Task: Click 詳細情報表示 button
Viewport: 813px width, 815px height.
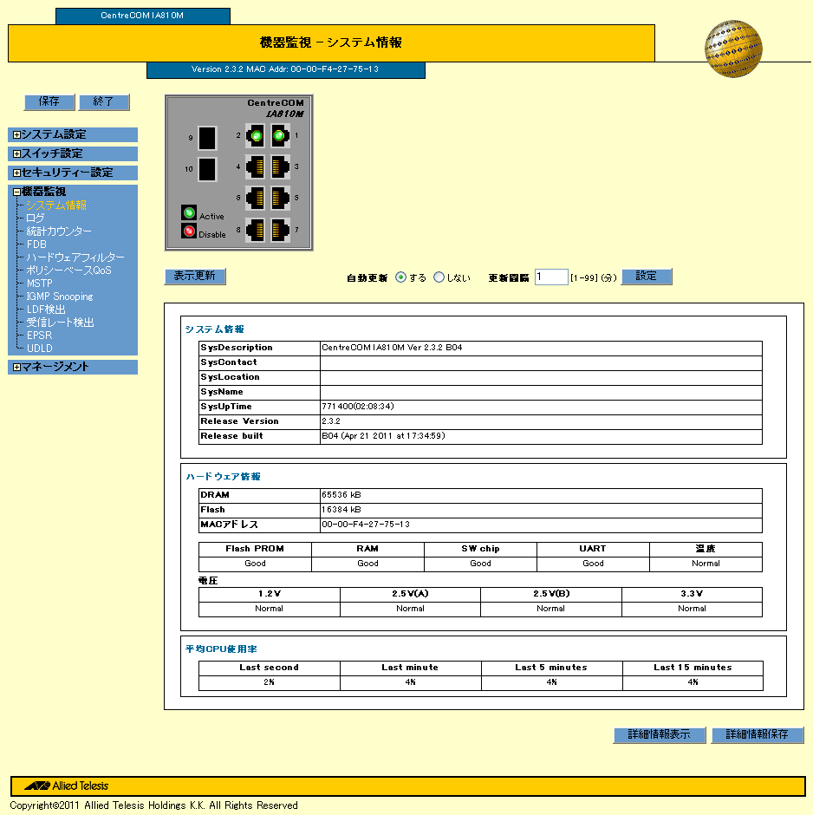Action: [660, 734]
